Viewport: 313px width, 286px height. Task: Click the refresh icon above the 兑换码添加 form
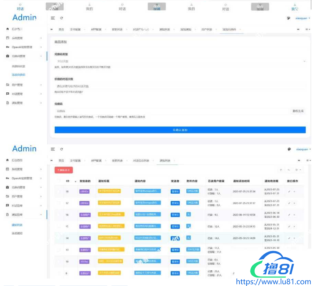[61, 18]
